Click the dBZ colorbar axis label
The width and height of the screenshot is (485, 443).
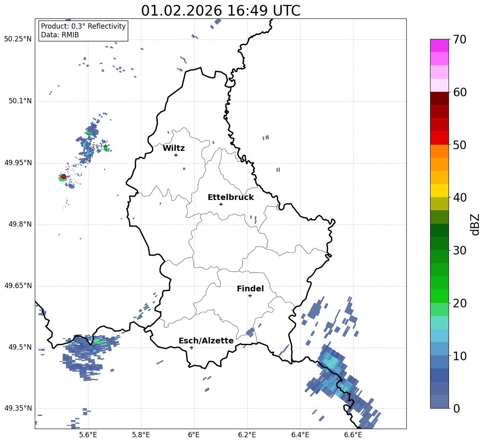[x=475, y=224]
